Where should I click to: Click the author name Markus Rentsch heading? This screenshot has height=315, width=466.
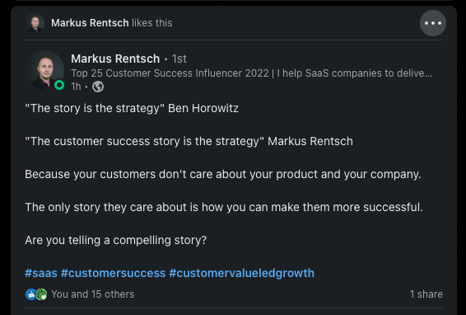click(115, 59)
